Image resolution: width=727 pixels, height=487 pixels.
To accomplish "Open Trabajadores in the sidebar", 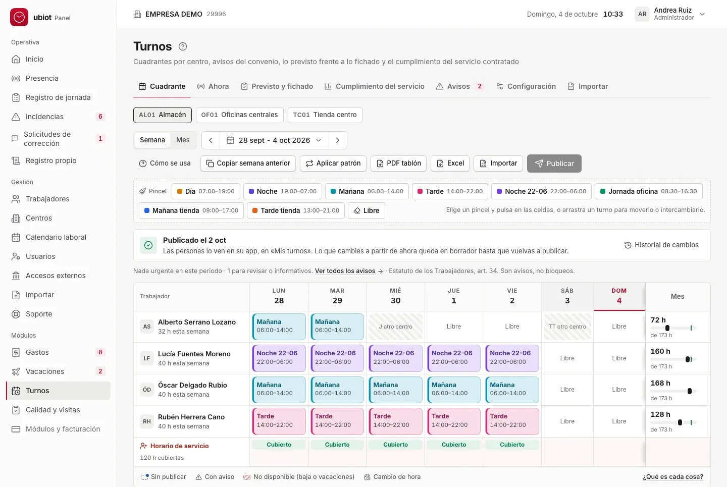I will tap(58, 199).
